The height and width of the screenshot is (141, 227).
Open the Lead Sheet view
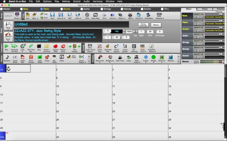tap(40, 59)
